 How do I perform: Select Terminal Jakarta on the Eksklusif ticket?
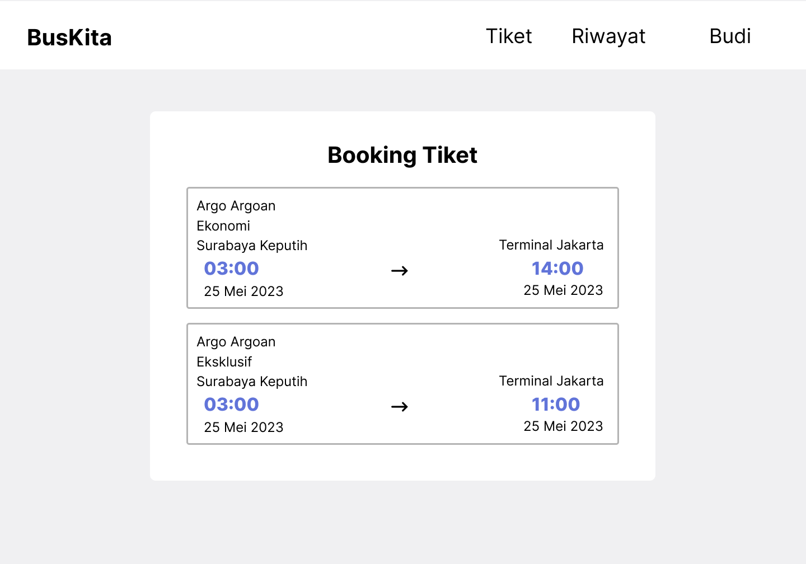pos(551,381)
